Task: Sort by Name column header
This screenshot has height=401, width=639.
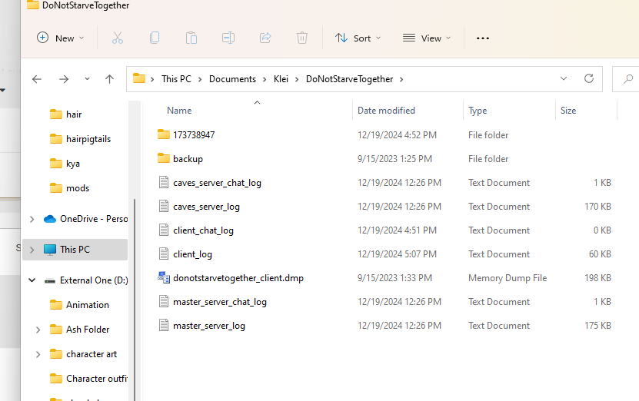Action: pyautogui.click(x=179, y=111)
